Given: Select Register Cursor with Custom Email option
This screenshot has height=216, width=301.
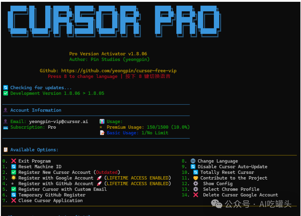Looking at the screenshot, I should 62,189.
